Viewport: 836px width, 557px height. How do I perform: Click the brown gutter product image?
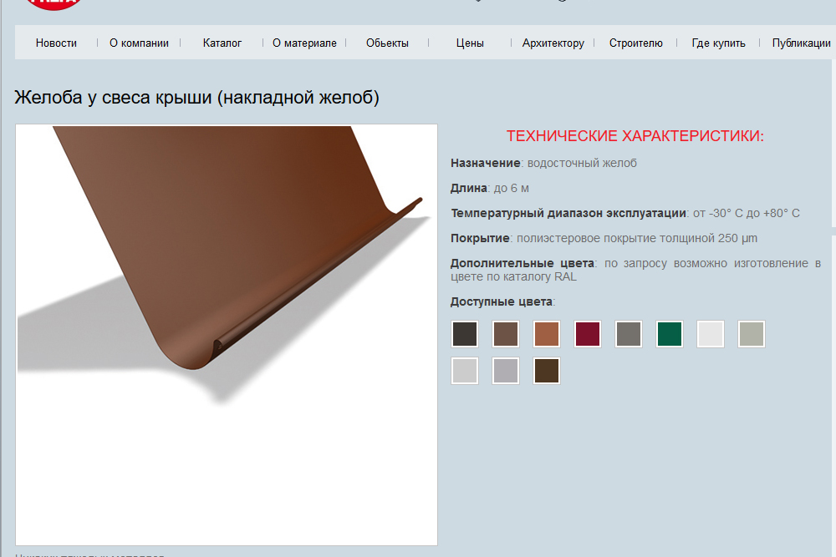tap(227, 334)
